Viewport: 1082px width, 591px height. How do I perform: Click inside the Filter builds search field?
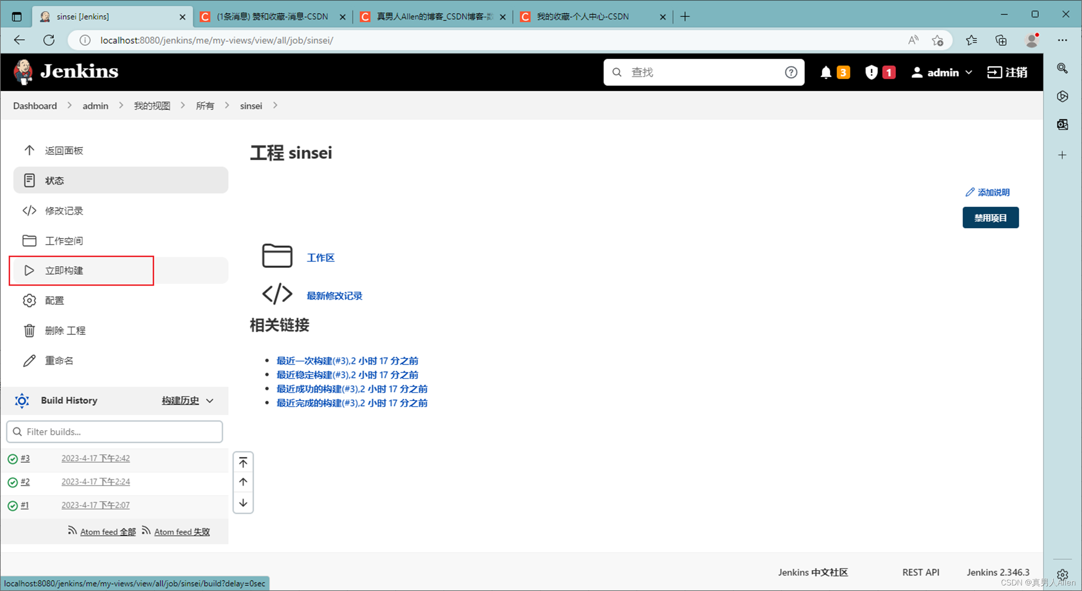click(x=114, y=432)
